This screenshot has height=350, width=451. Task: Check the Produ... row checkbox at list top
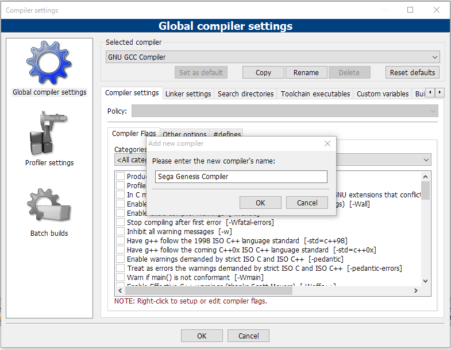[120, 177]
